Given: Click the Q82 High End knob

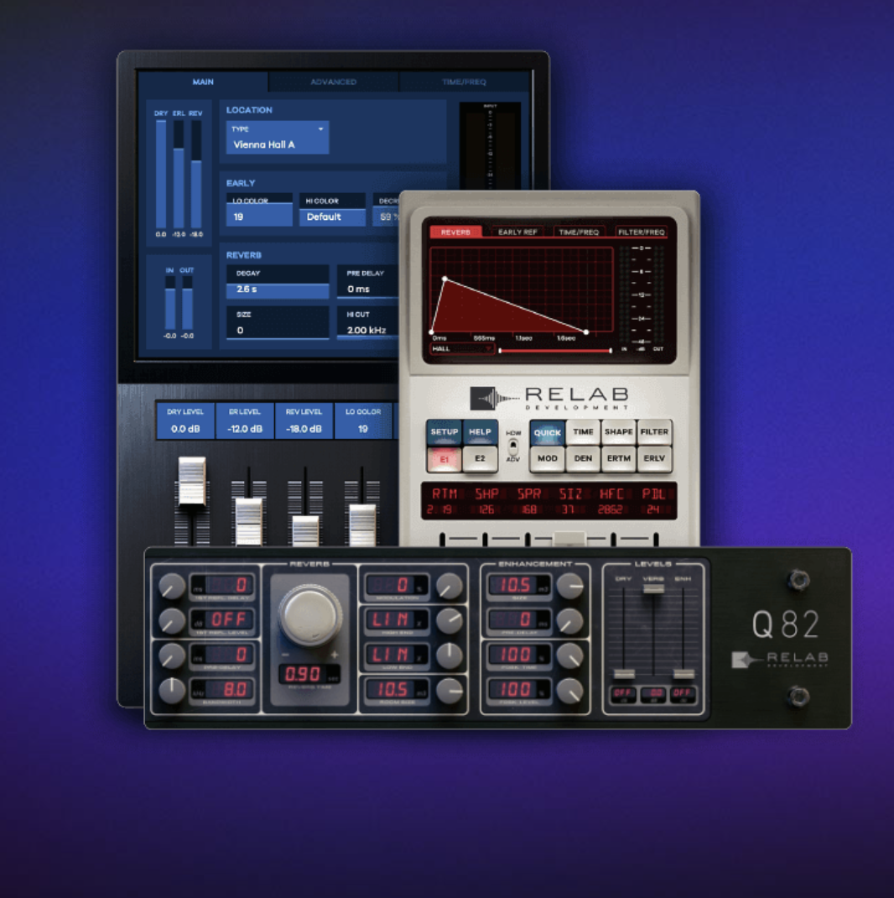Looking at the screenshot, I should [x=450, y=621].
